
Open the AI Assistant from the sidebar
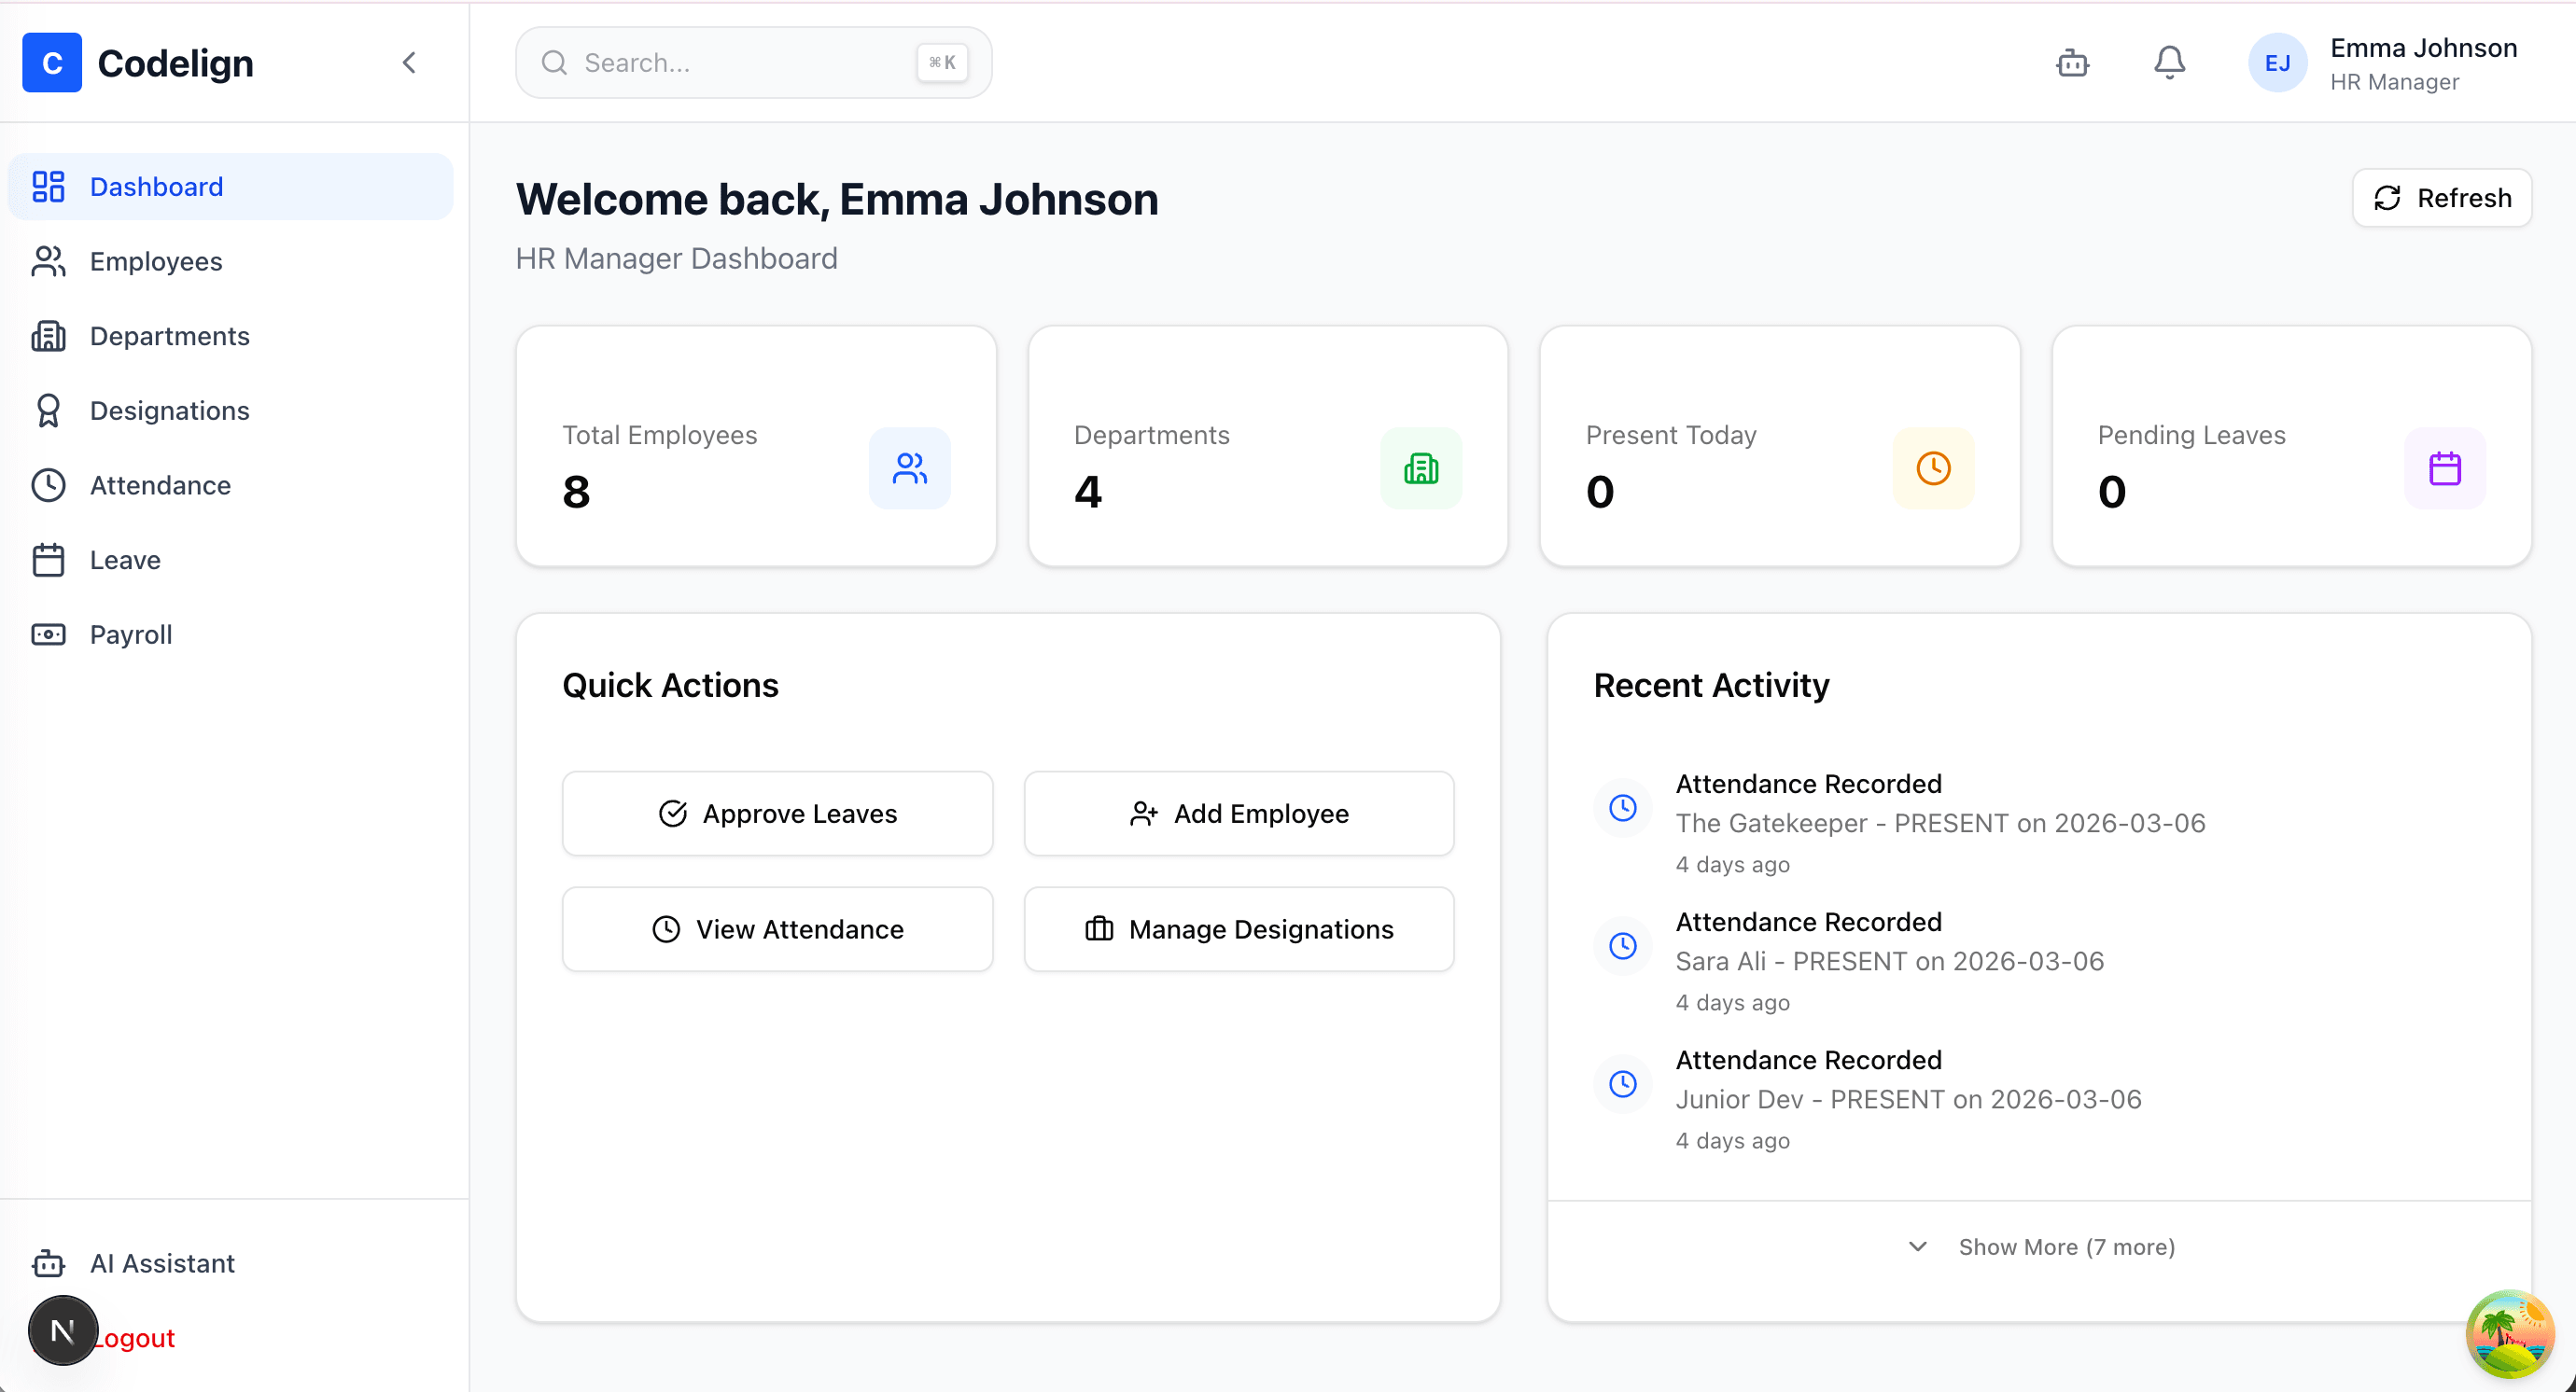click(x=161, y=1263)
